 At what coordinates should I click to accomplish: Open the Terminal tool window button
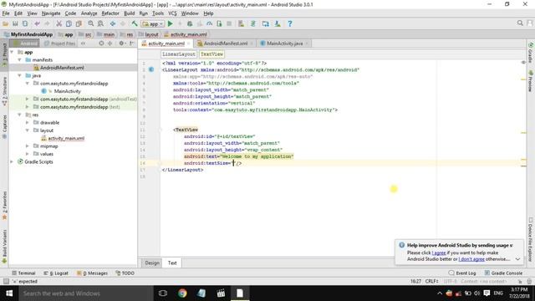click(23, 273)
